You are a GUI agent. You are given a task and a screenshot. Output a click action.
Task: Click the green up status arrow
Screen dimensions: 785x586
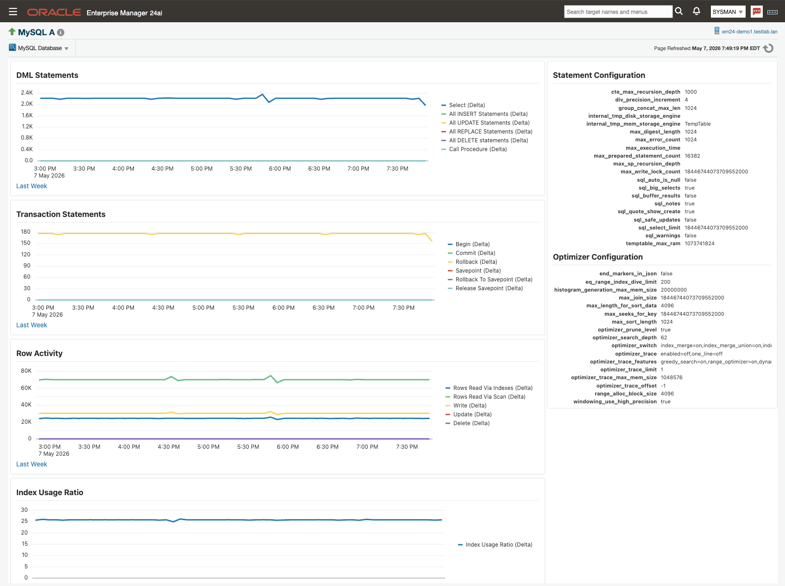12,32
